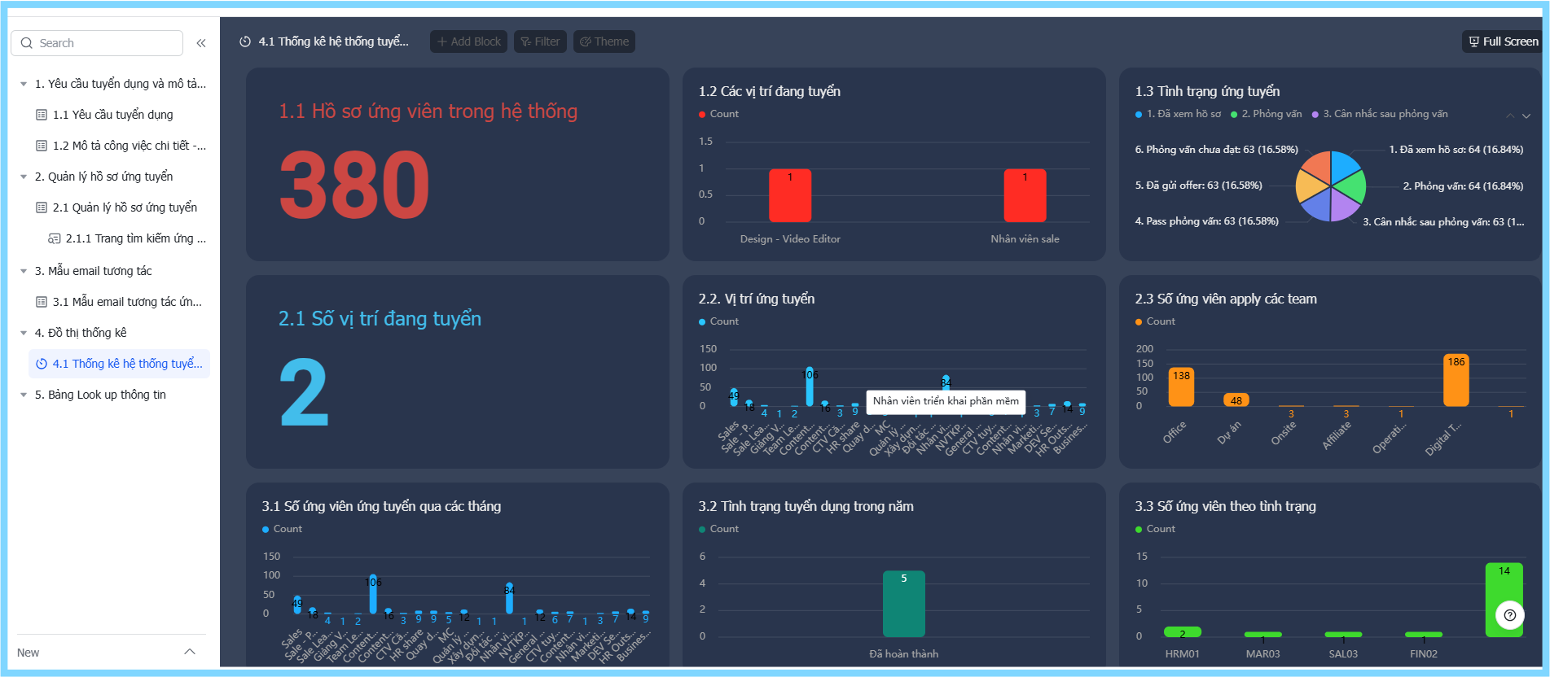Viewport: 1550px width, 677px height.
Task: Toggle 'Count' legend in chart 1.2
Action: 718,114
